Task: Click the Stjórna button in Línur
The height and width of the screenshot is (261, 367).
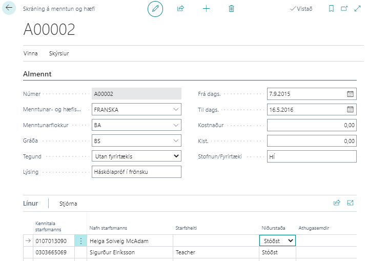Action: tap(68, 204)
